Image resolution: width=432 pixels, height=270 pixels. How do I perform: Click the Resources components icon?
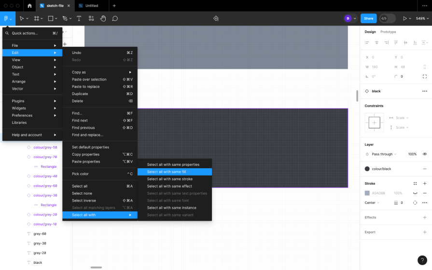91,18
